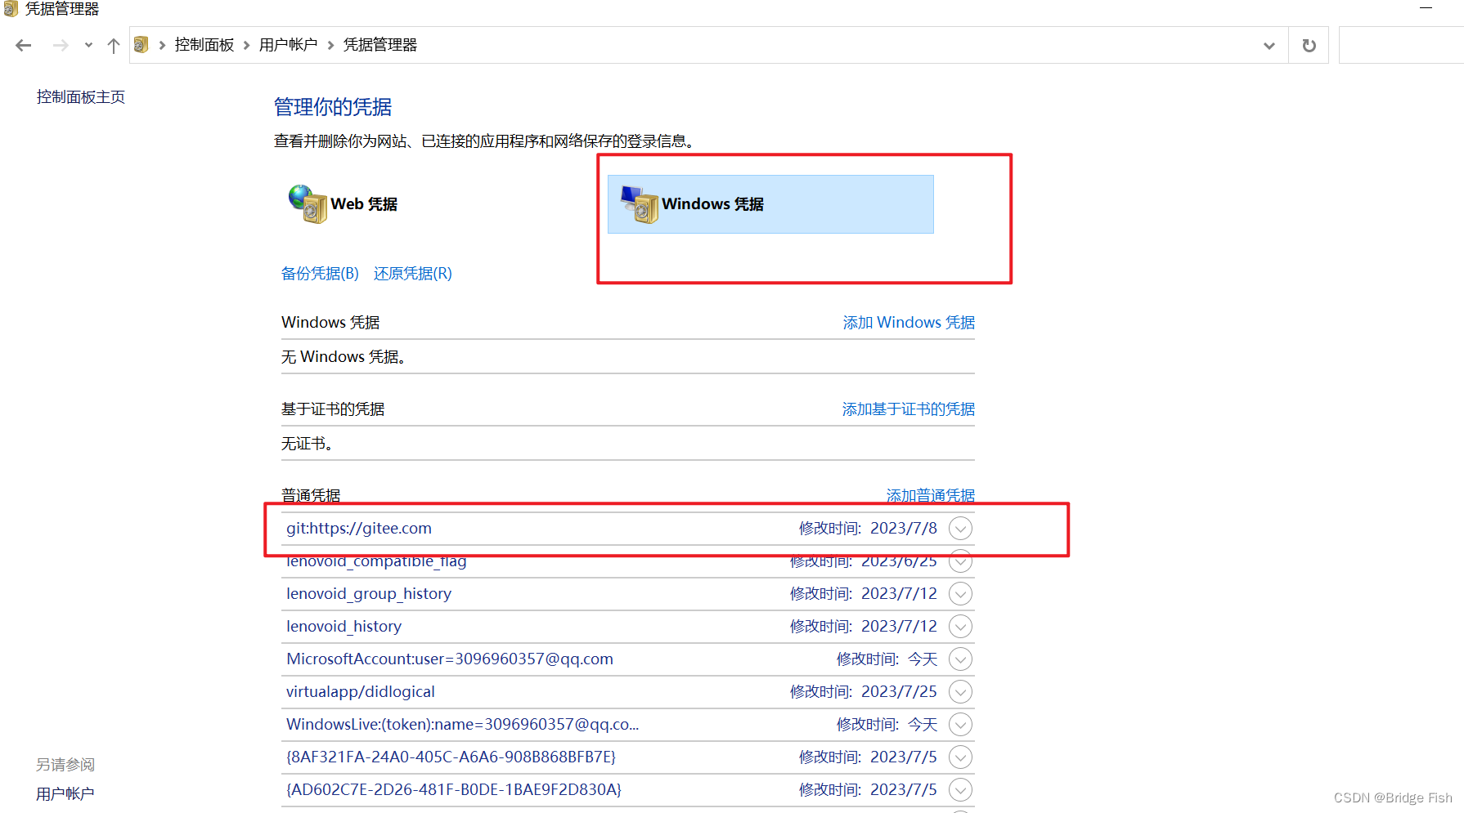Open 控制面板 from the breadcrumb
Screen dimensions: 1464x813
tap(204, 44)
